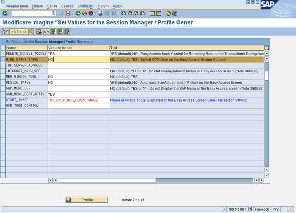Click the Create new session icon

tap(152, 13)
